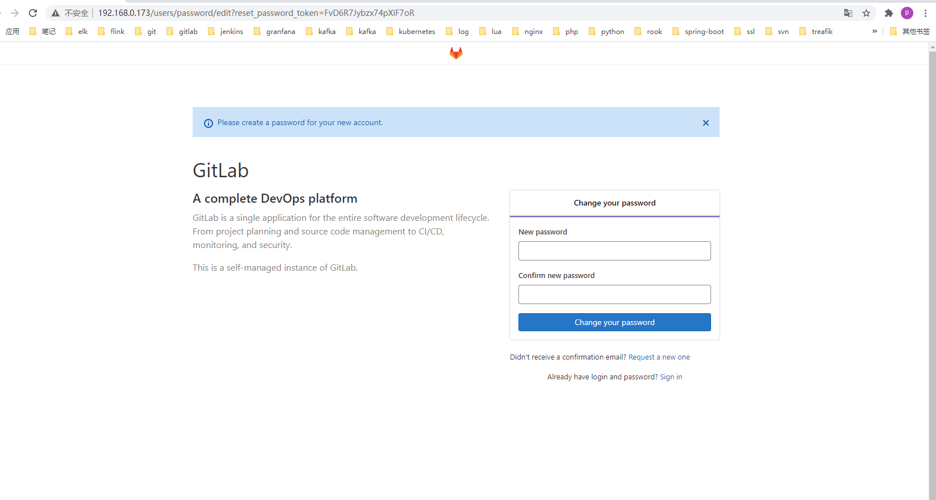
Task: Open the ssl bookmark folder
Action: pos(744,31)
